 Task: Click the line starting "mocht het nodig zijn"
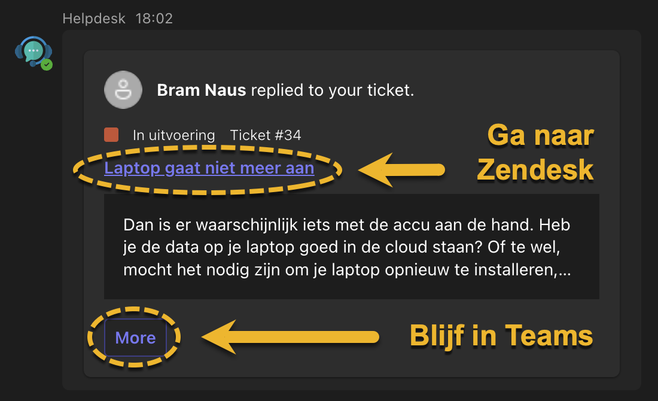click(x=340, y=270)
